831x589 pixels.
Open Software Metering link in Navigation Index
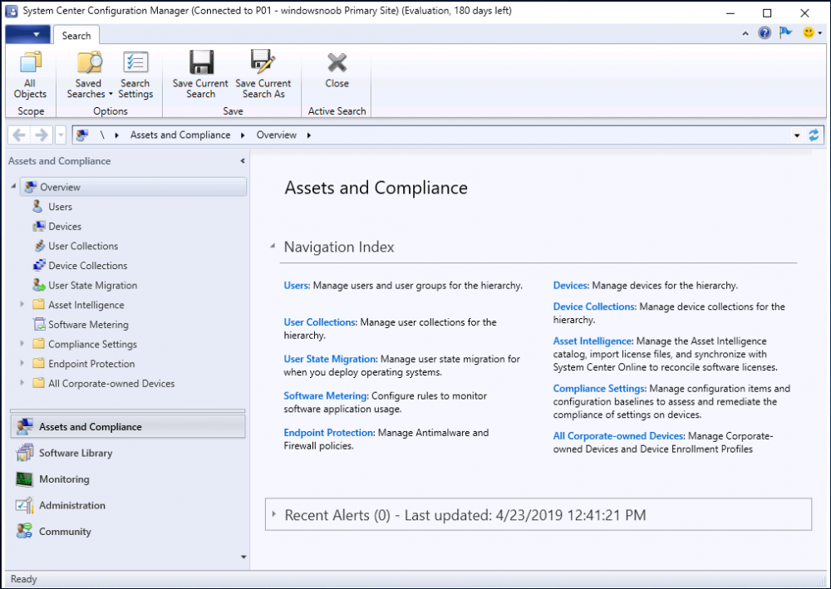point(325,395)
